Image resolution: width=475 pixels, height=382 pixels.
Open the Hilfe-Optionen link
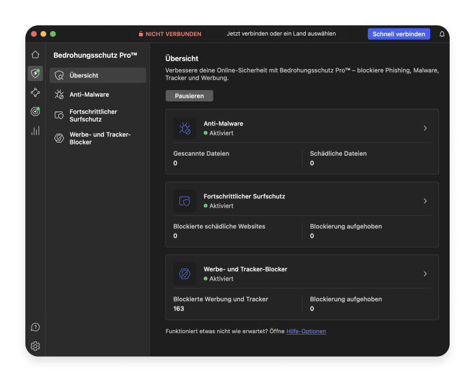[x=306, y=331]
